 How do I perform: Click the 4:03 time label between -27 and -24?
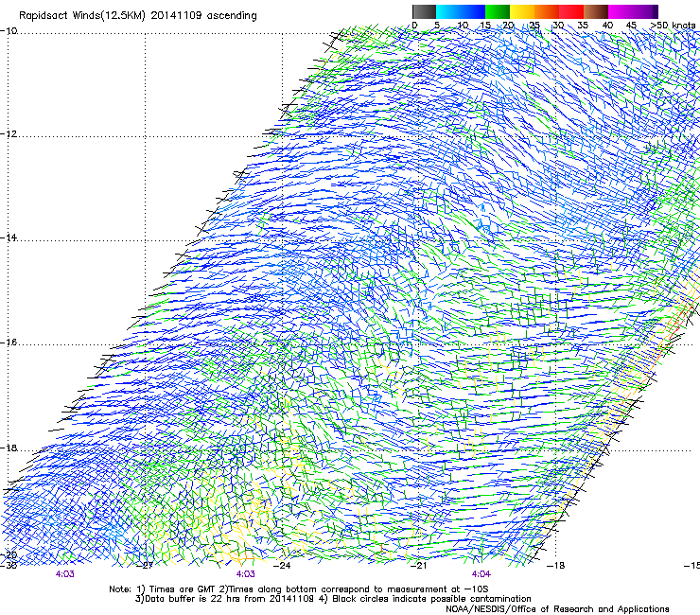tap(246, 574)
